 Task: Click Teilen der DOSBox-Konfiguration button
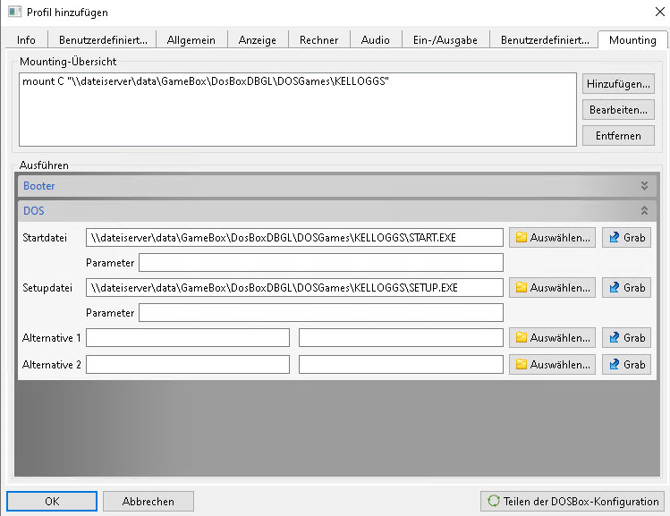(x=572, y=501)
